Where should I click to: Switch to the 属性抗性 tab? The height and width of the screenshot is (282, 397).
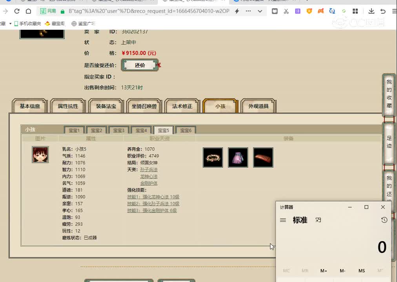[68, 106]
